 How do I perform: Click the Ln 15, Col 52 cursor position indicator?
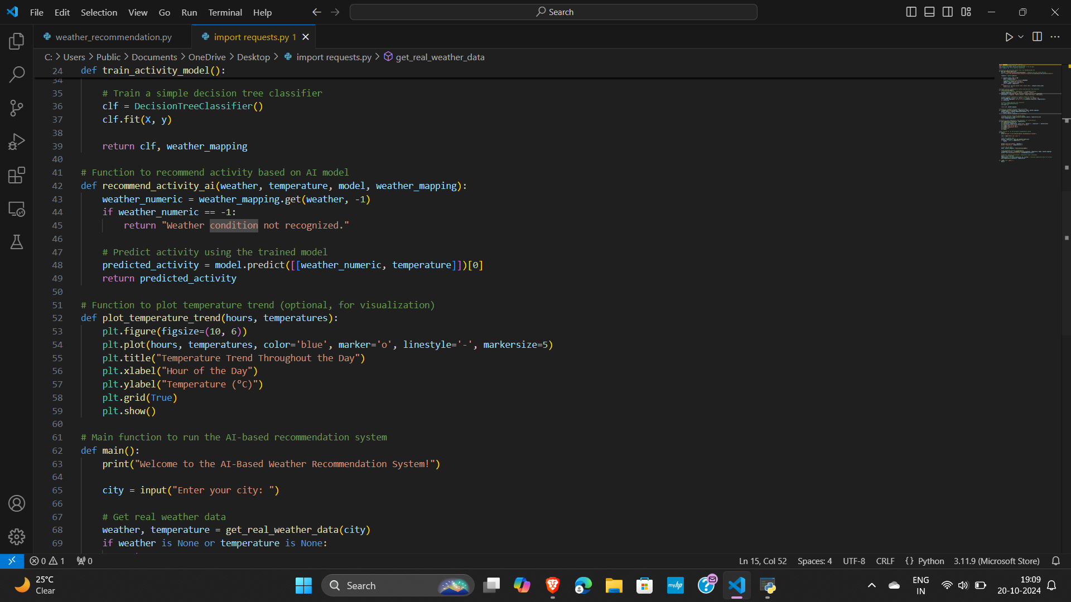[763, 561]
